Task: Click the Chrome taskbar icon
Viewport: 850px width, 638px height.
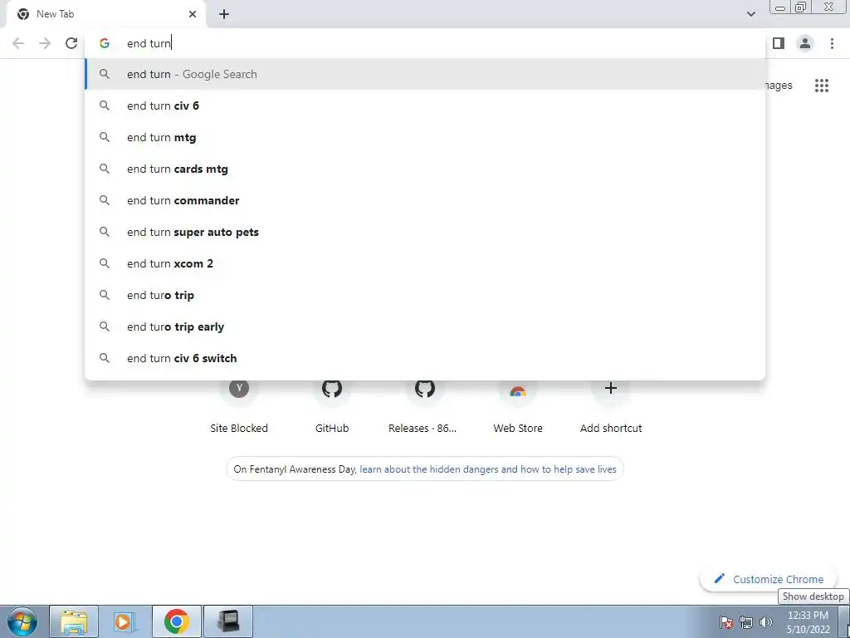Action: tap(177, 621)
